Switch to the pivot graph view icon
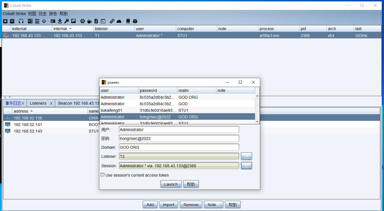This screenshot has width=384, height=211. pos(30,21)
